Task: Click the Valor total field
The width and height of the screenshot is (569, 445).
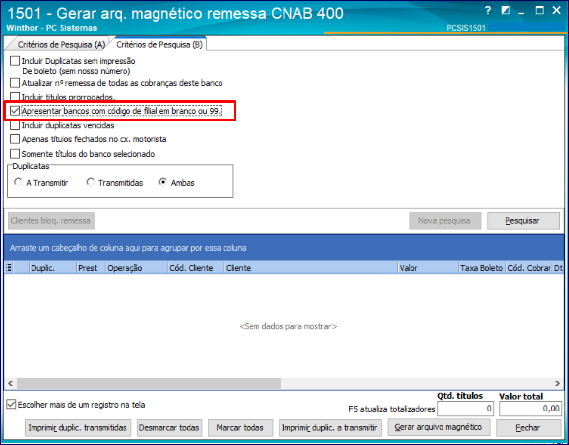Action: pyautogui.click(x=531, y=409)
